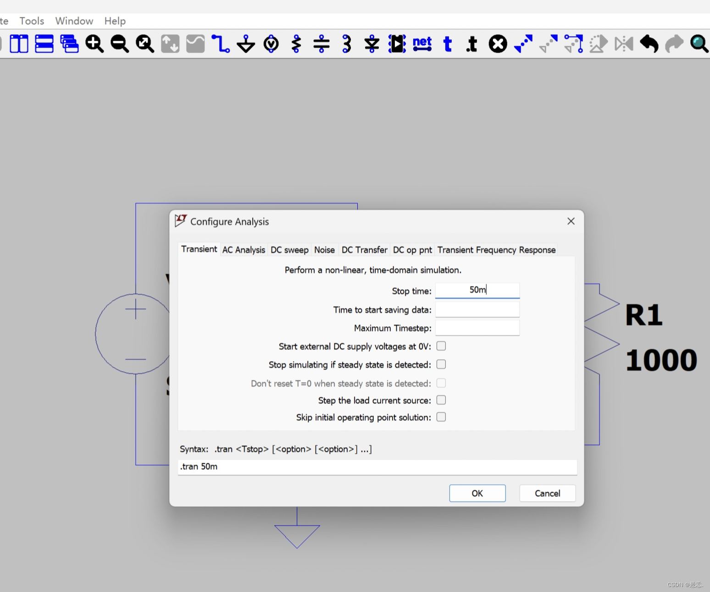Select the move tool
Screen dimensions: 710x592
pyautogui.click(x=549, y=44)
